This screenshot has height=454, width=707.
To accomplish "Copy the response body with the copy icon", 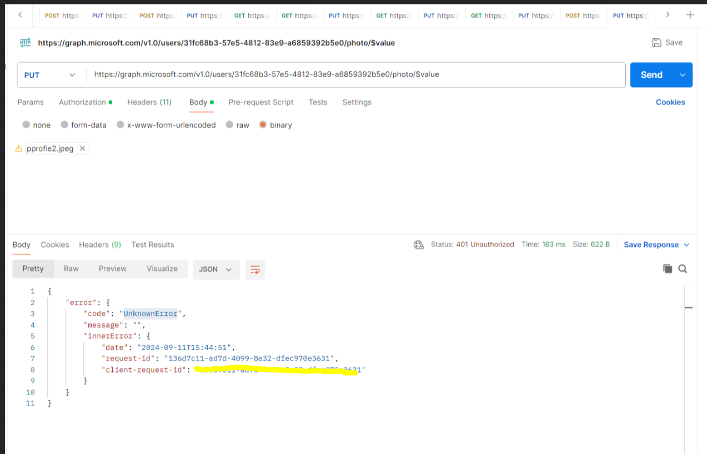I will coord(668,269).
